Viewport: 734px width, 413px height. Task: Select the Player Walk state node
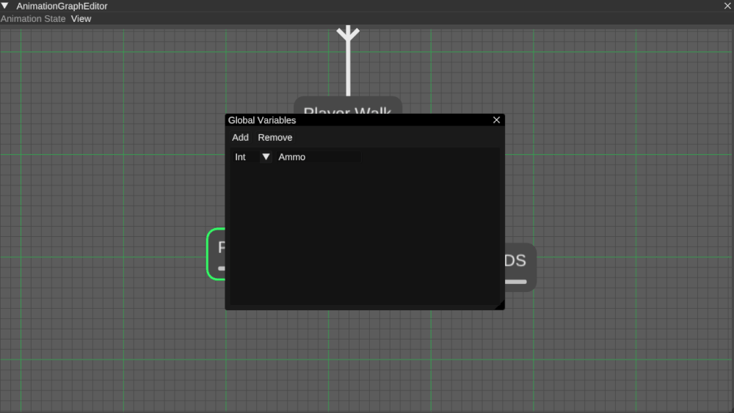[347, 105]
